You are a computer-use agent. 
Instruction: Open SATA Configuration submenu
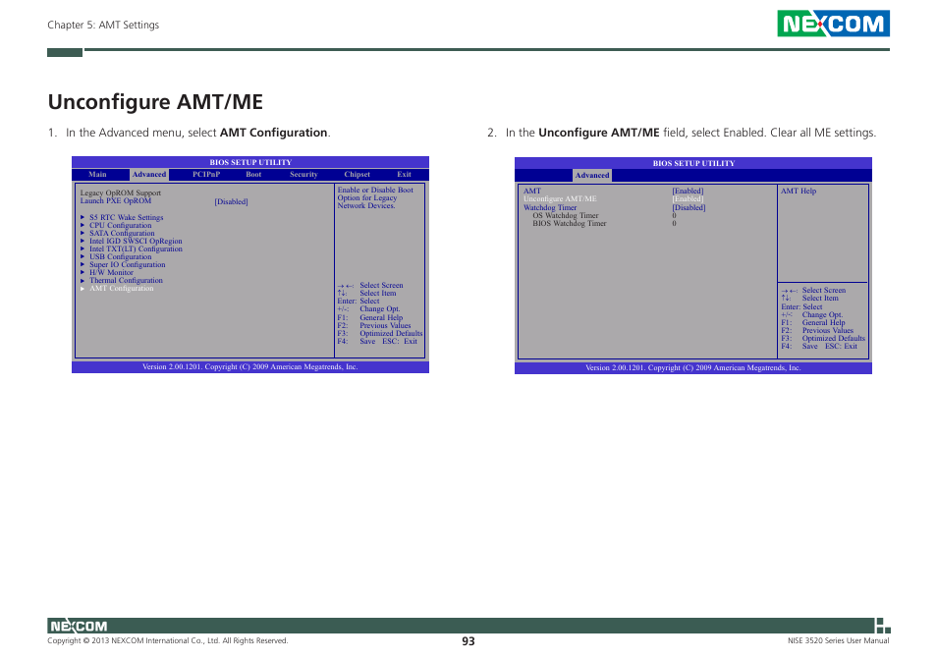coord(122,233)
